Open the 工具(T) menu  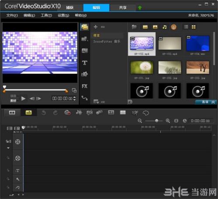coord(46,15)
